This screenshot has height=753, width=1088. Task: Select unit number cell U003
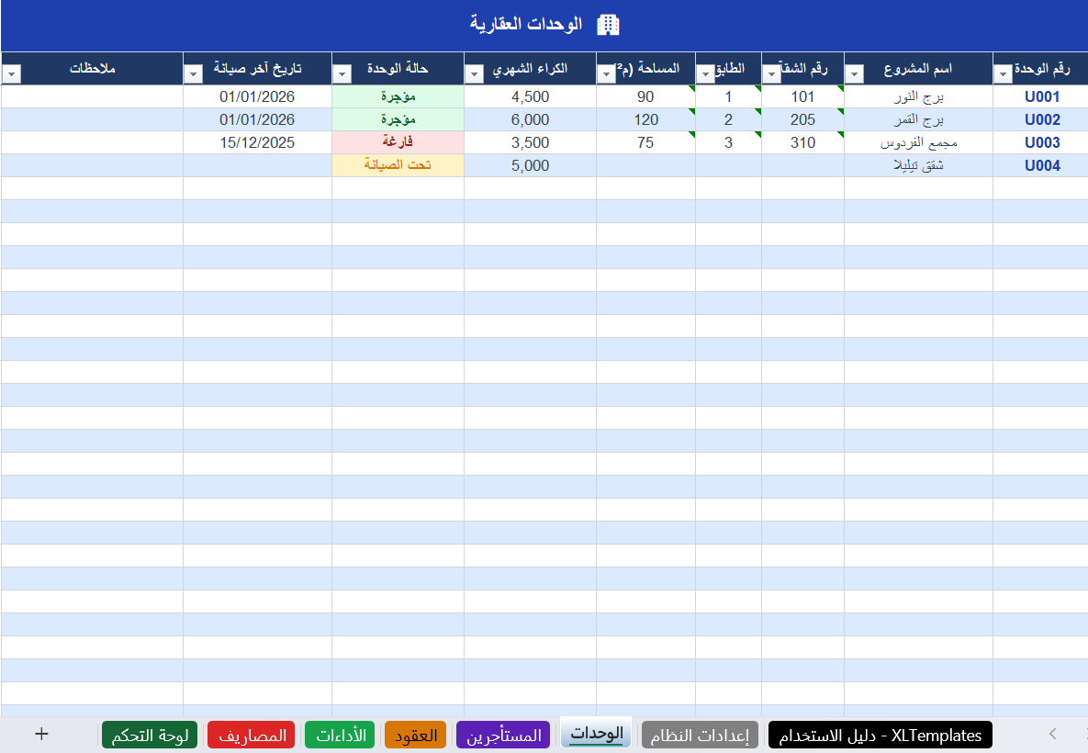click(x=1040, y=142)
